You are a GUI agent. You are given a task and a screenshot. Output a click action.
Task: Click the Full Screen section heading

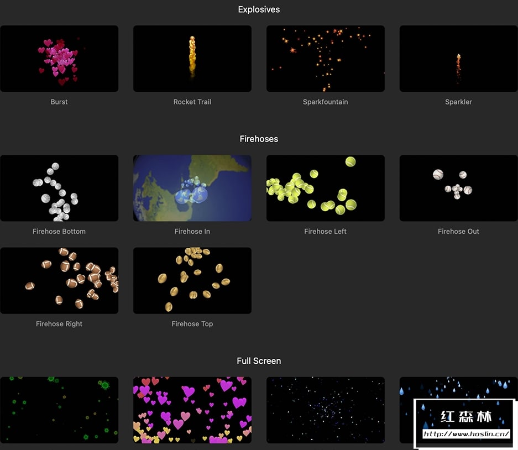[259, 361]
